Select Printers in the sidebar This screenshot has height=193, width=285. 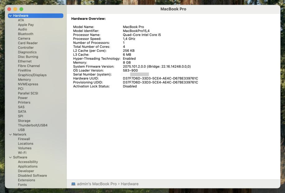(x=24, y=102)
